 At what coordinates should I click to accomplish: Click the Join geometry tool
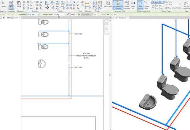tap(30, 8)
